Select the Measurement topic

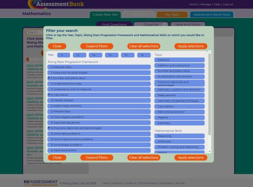point(180,95)
